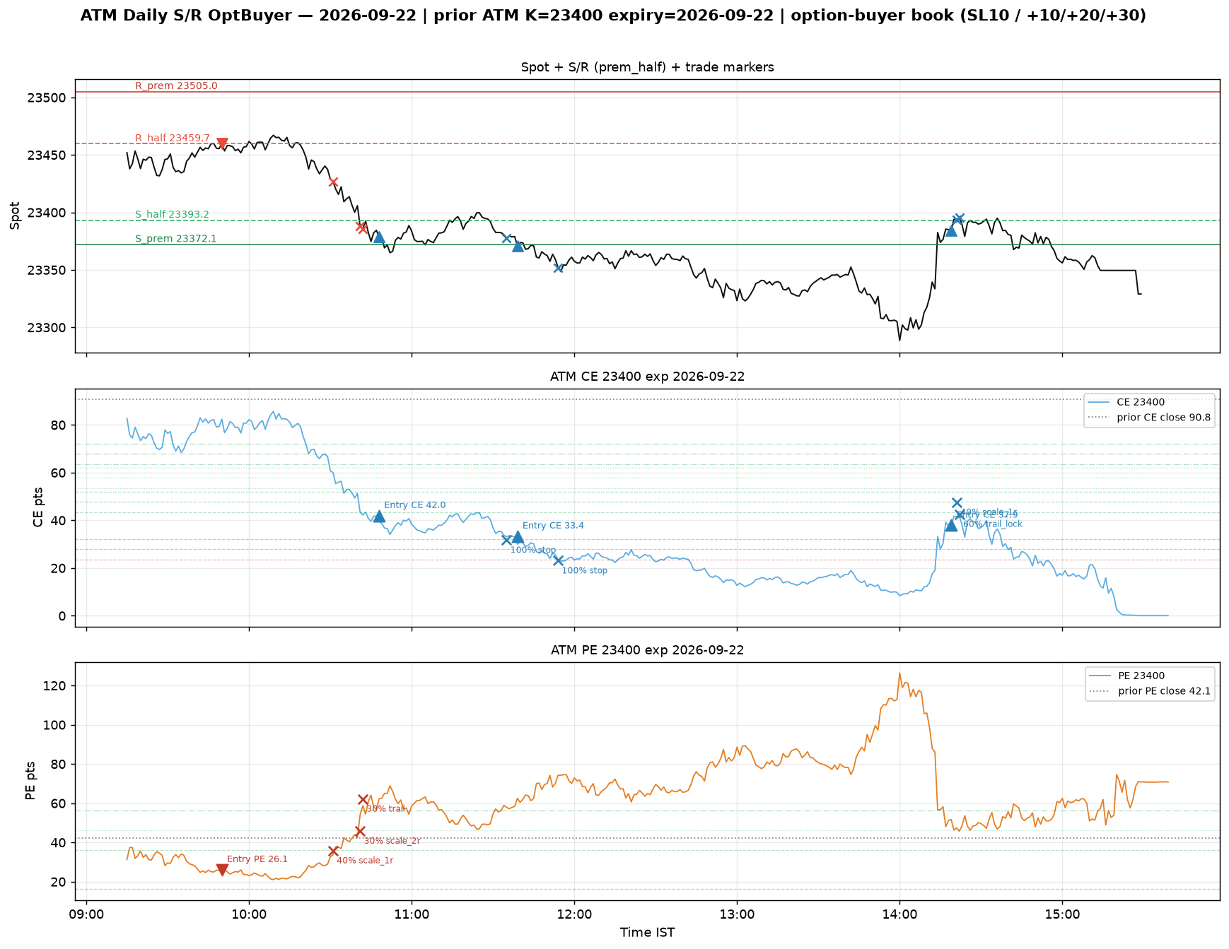Select the red X marker in the PE panel at 40% scale_1r
The image size is (1229, 949).
pos(333,851)
